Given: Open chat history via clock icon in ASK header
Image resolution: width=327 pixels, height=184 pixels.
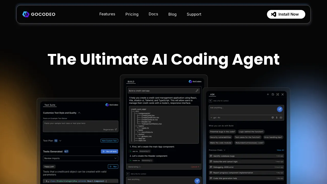Looking at the screenshot, I should coord(273,94).
